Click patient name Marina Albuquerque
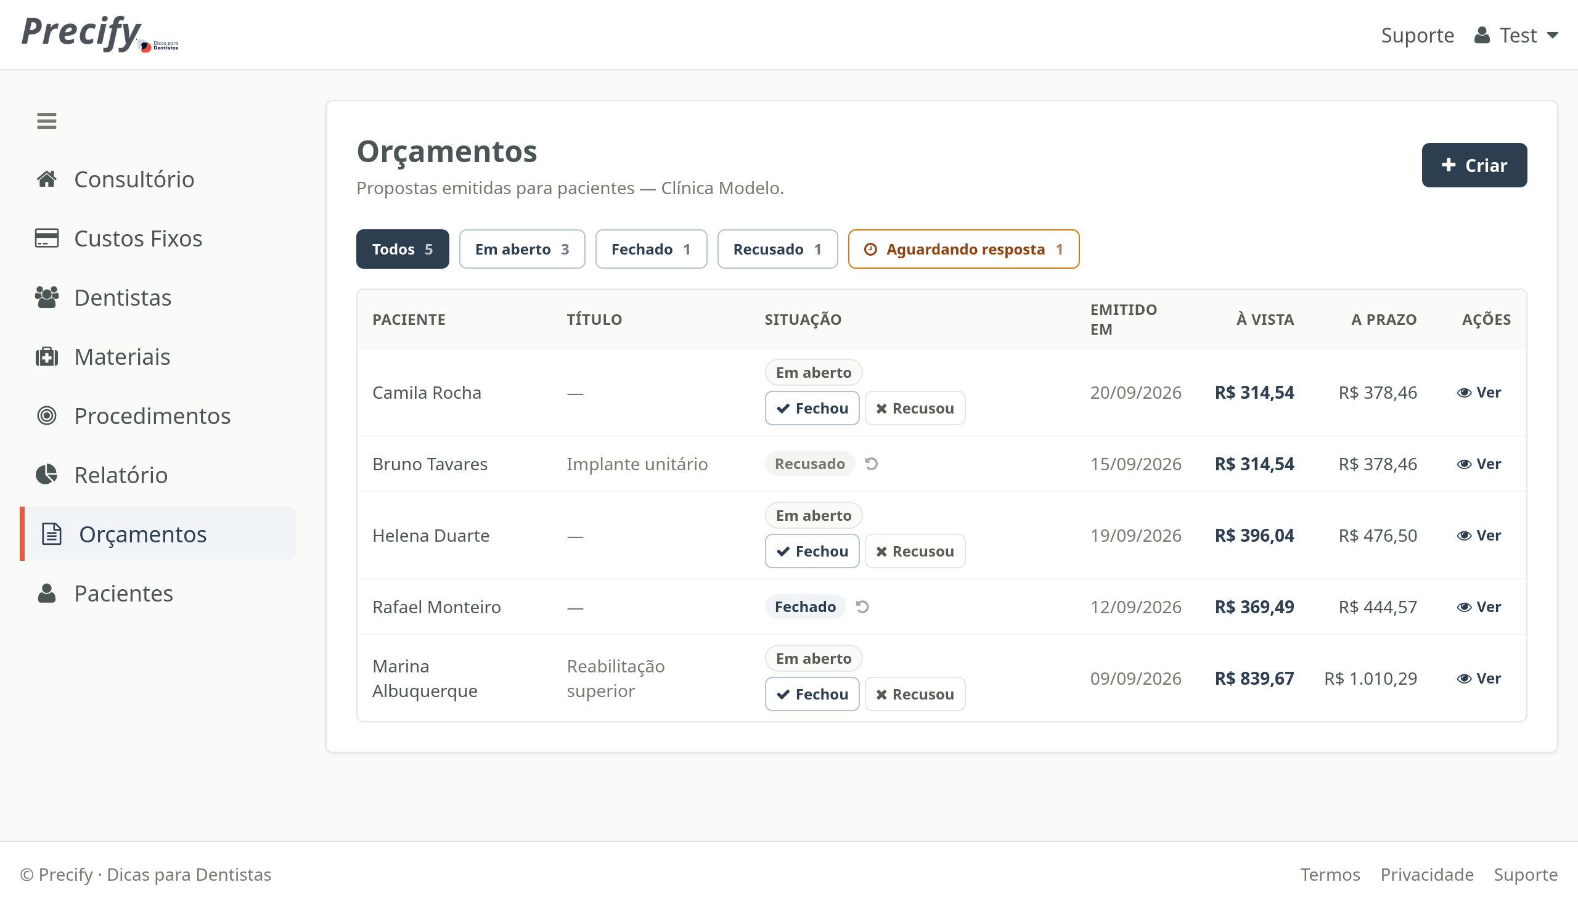 425,678
